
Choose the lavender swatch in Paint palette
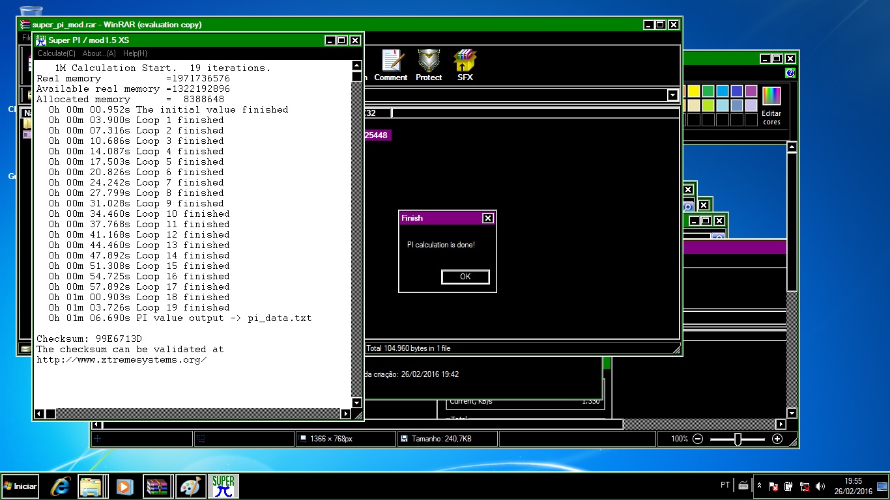[751, 105]
